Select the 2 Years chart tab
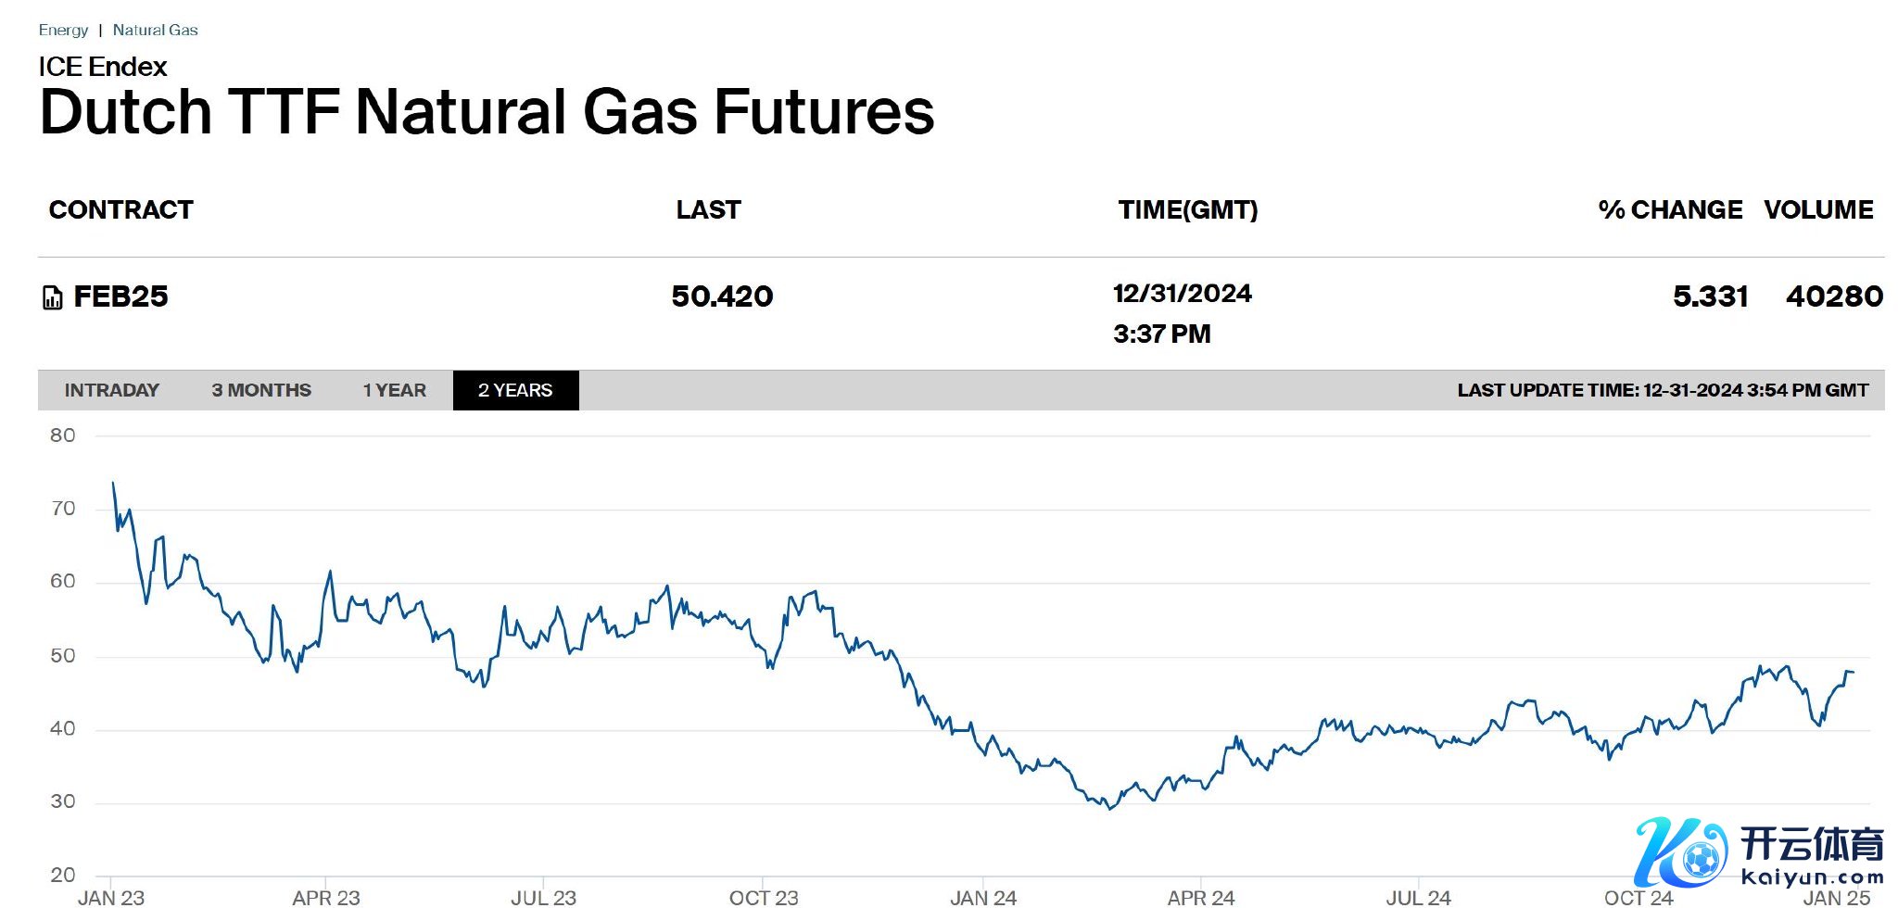This screenshot has width=1898, height=908. (515, 390)
